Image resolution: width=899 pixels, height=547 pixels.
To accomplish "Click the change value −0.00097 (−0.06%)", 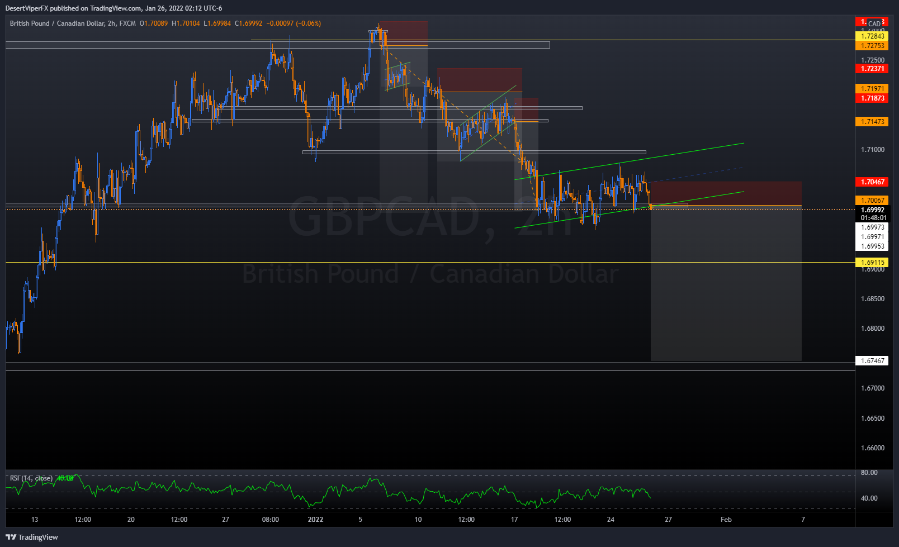I will (294, 23).
